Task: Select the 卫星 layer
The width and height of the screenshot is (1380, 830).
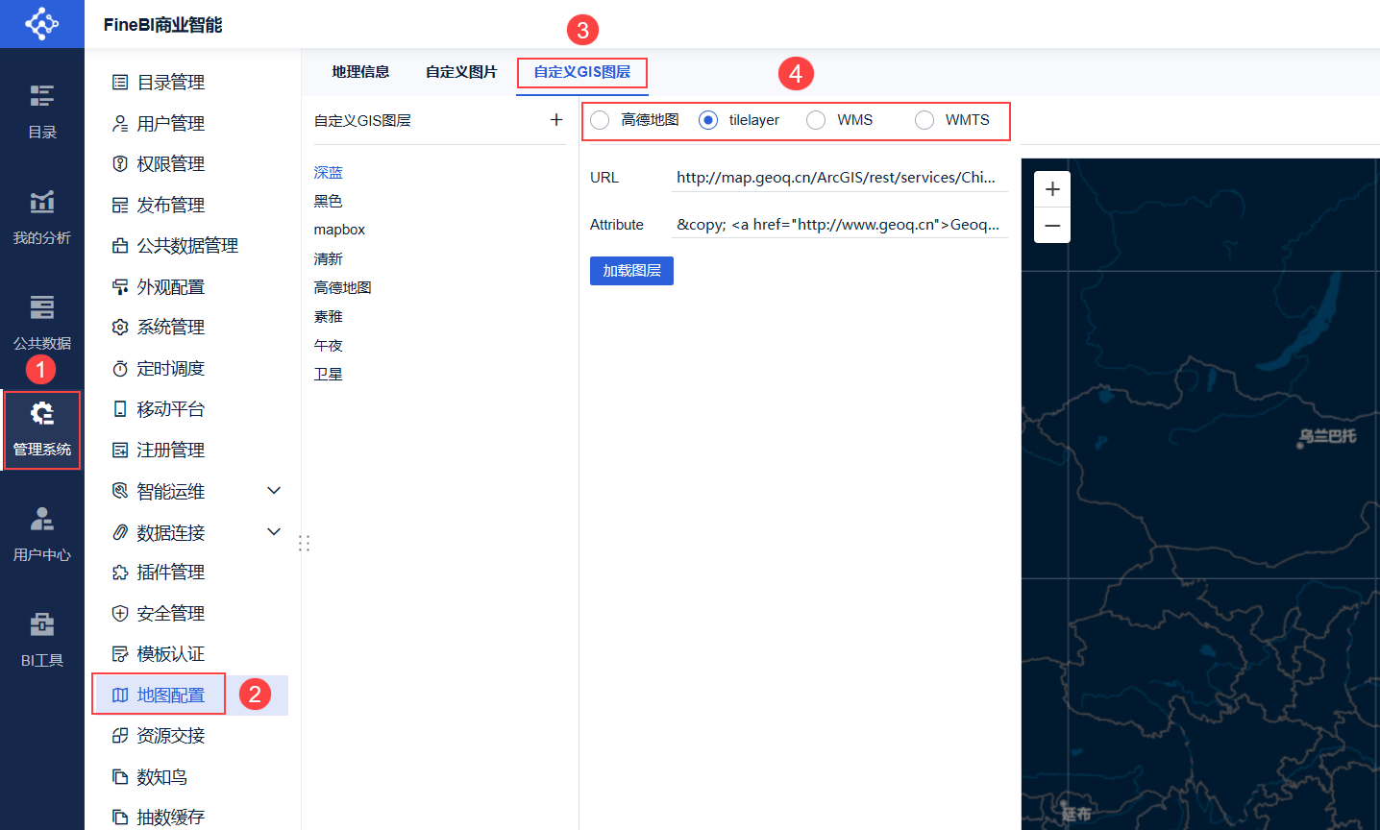Action: click(329, 375)
